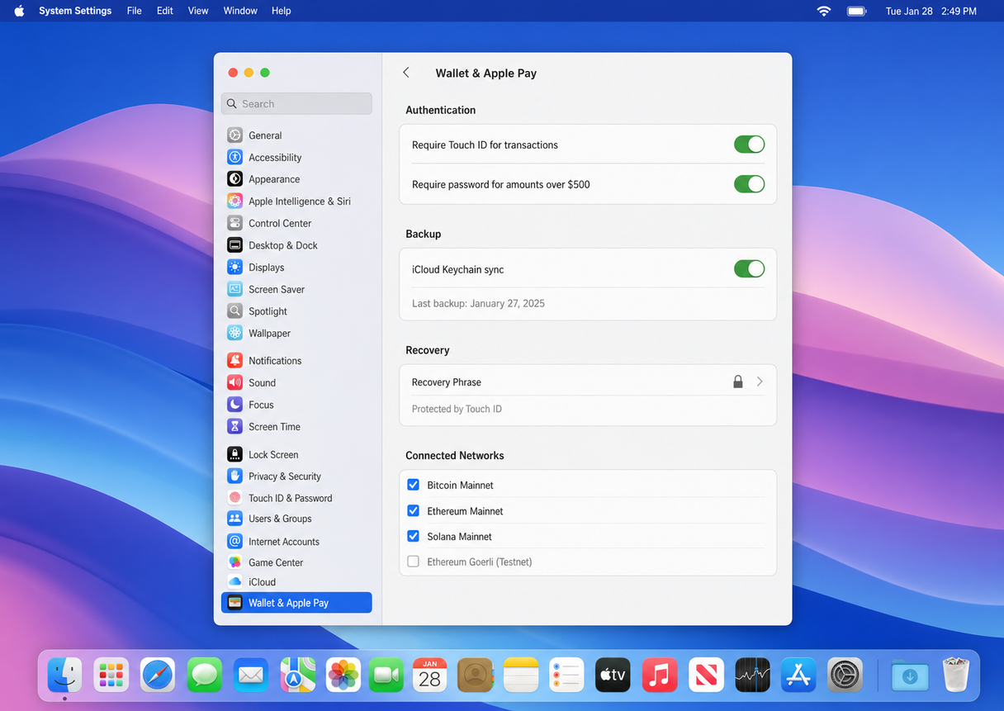Click the settings Search field

[296, 104]
